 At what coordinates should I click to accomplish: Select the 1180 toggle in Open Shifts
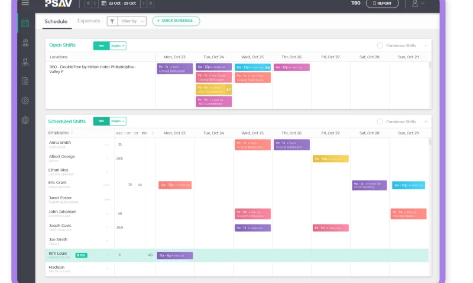point(101,45)
